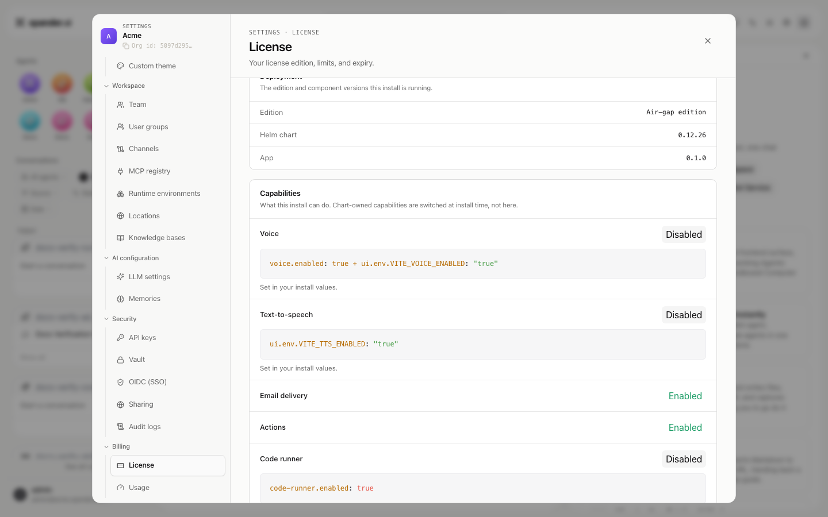Click the Audit logs icon
The image size is (828, 517).
[x=121, y=427]
